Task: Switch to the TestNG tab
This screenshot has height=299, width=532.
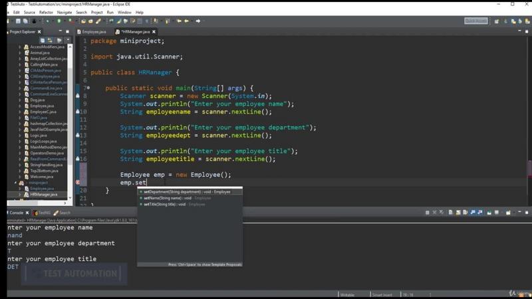Action: [42, 213]
